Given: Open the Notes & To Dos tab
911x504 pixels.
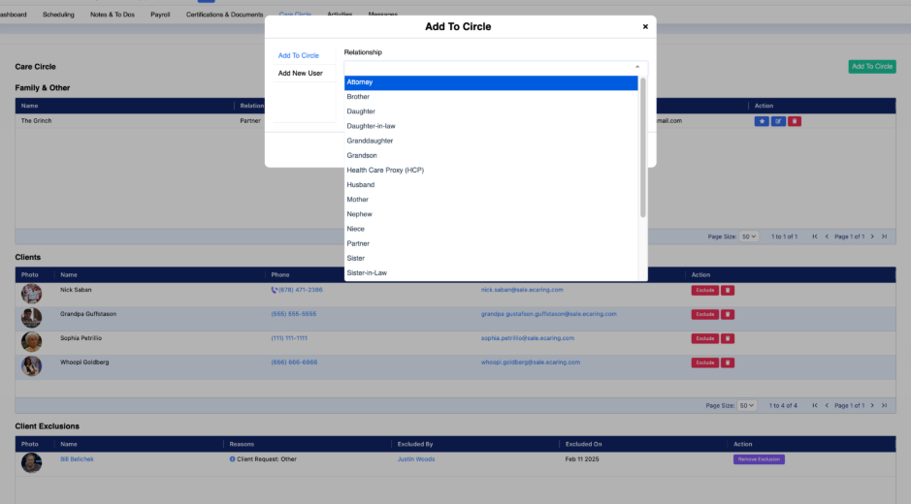Looking at the screenshot, I should [113, 15].
